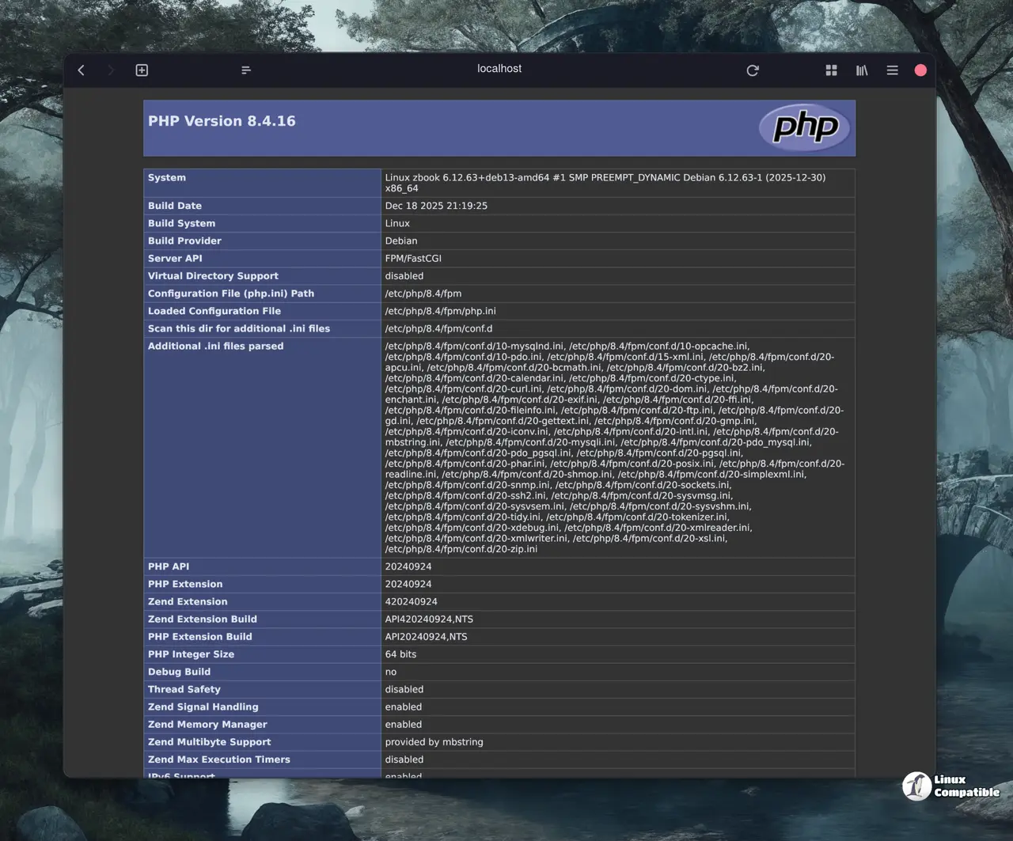Open the bookmarks library icon

[x=862, y=70]
